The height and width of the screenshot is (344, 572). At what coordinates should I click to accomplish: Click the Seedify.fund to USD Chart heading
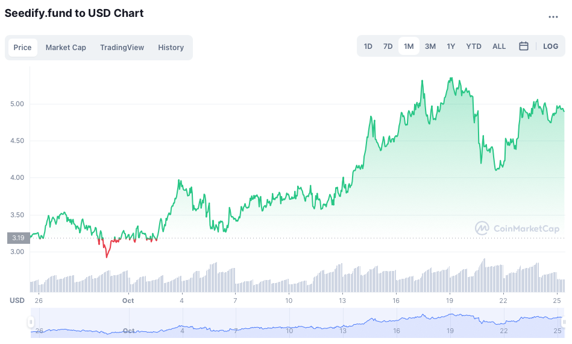coord(74,13)
